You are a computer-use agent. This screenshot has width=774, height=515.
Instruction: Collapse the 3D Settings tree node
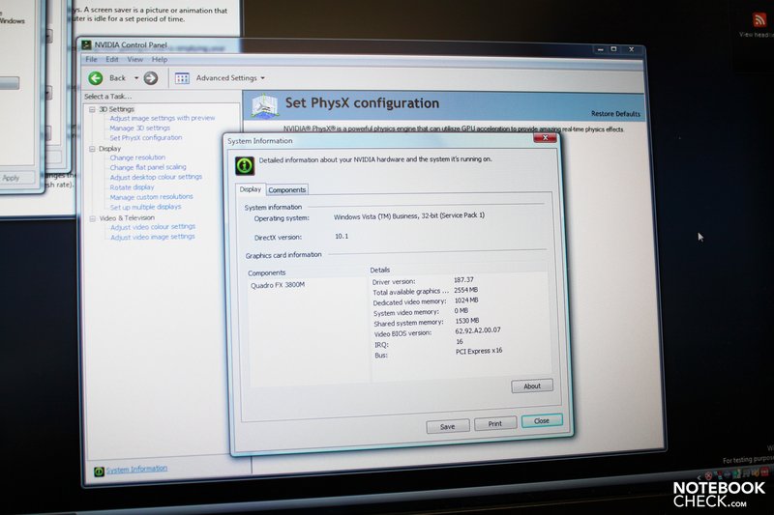(x=92, y=109)
